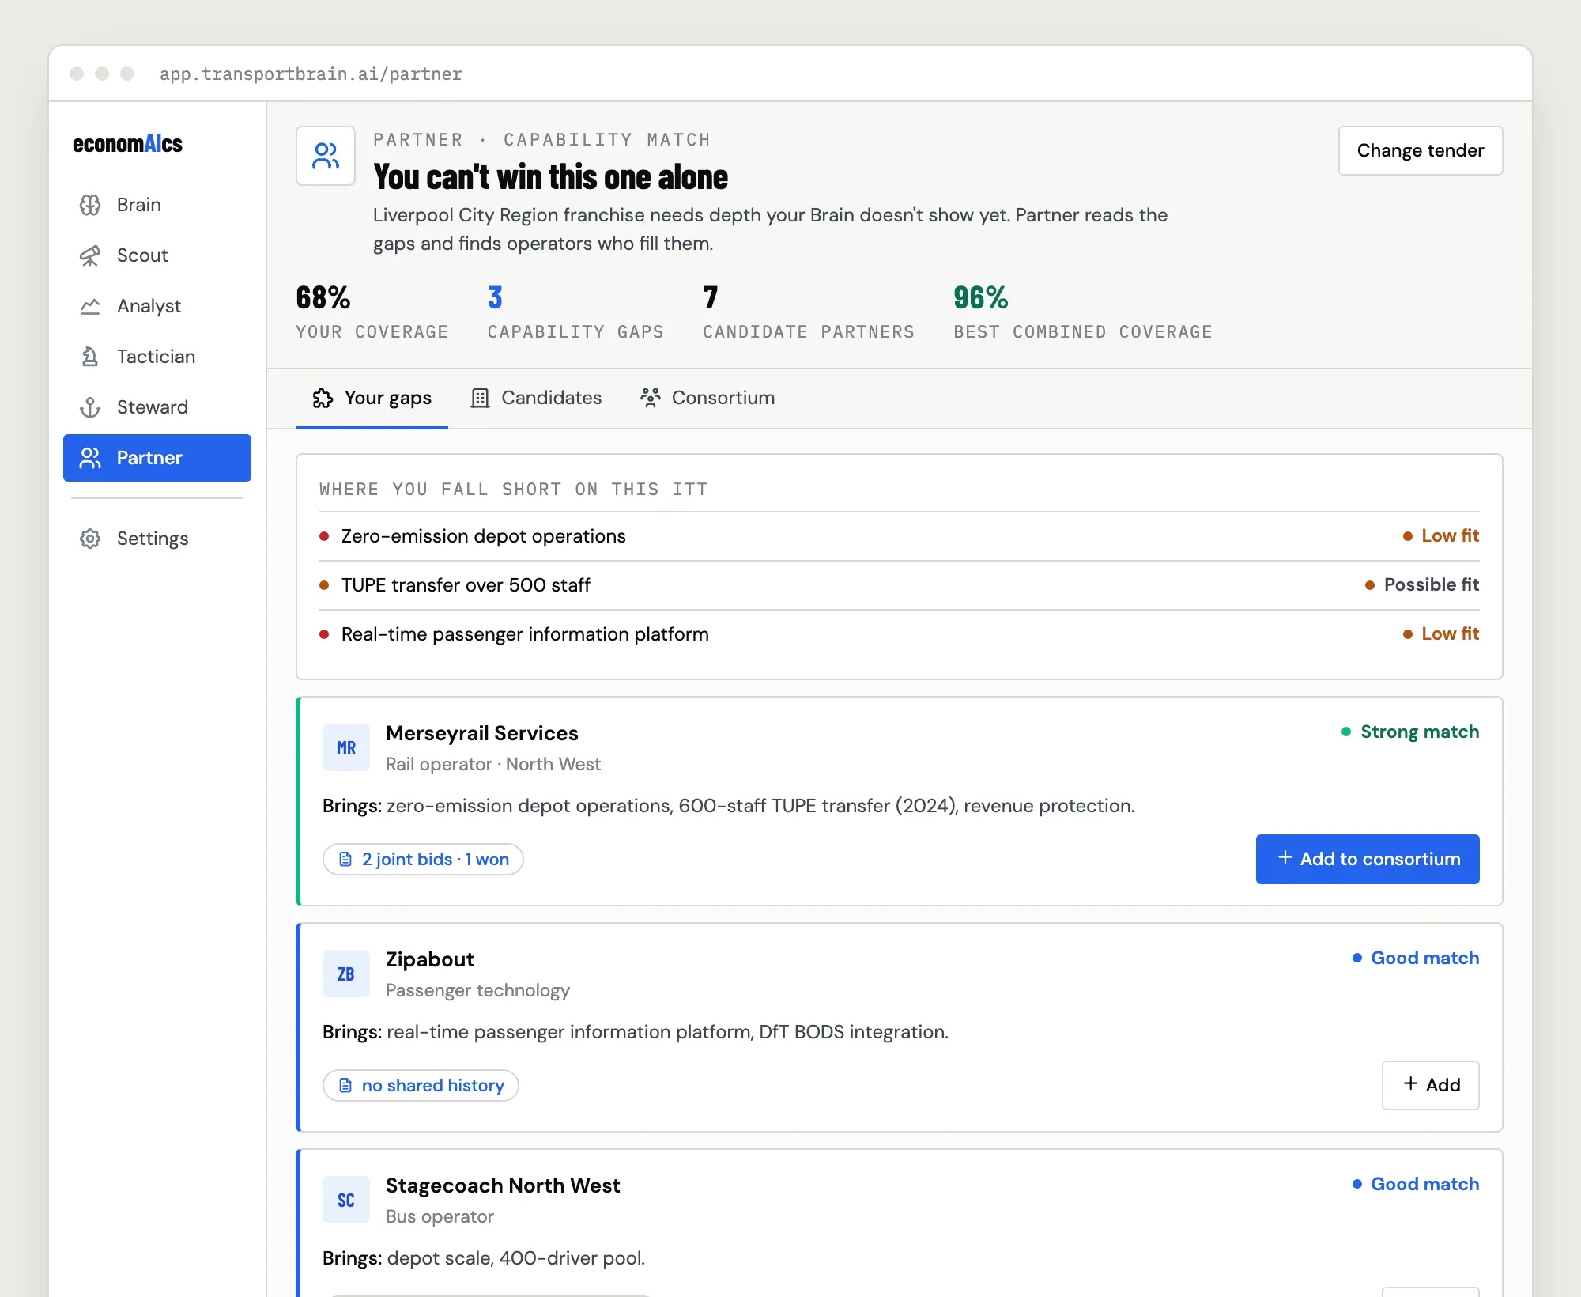This screenshot has height=1297, width=1581.
Task: Open the no shared history chip
Action: [421, 1085]
